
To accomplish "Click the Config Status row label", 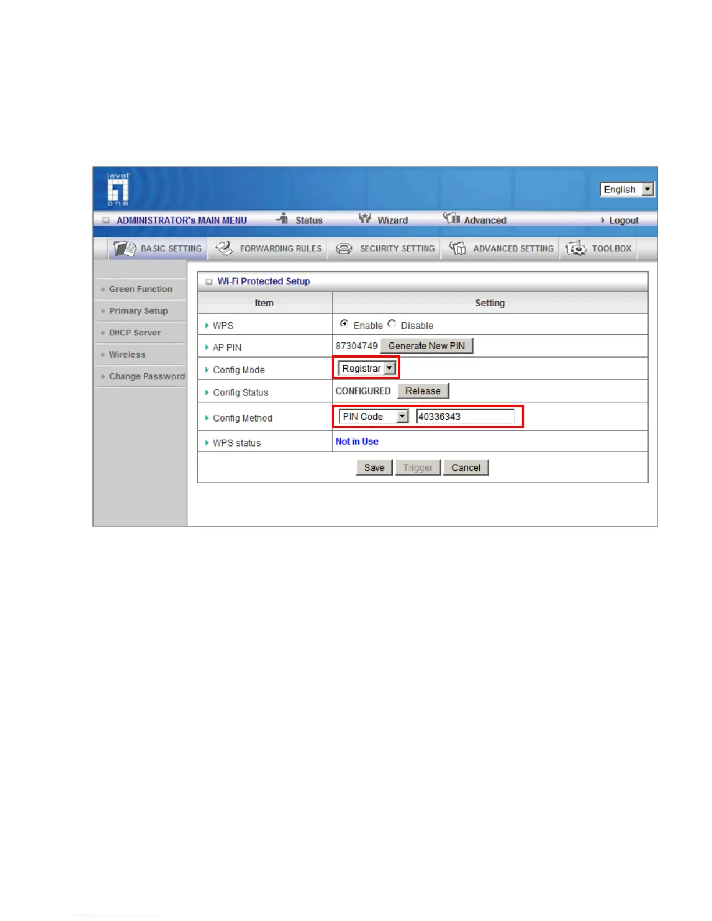I will pyautogui.click(x=240, y=392).
